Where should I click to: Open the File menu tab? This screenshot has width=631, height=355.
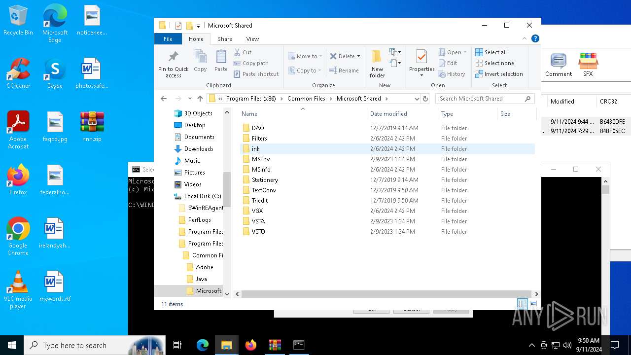point(168,39)
